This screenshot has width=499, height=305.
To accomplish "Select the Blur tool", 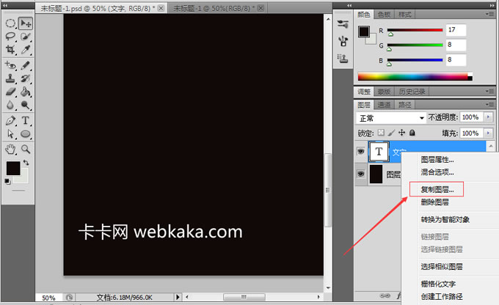I will (x=10, y=105).
